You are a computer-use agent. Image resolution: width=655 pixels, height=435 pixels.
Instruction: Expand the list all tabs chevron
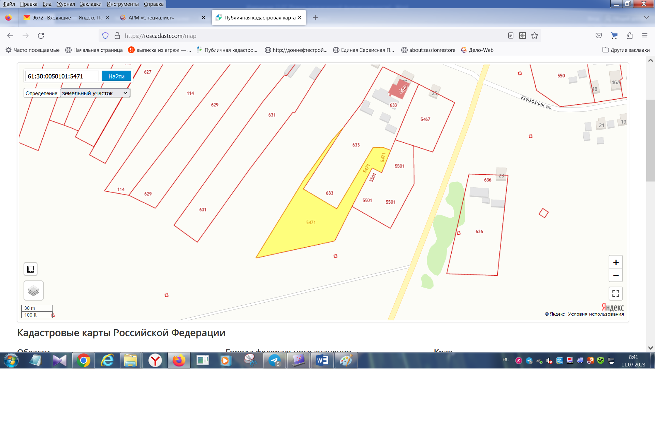tap(646, 17)
